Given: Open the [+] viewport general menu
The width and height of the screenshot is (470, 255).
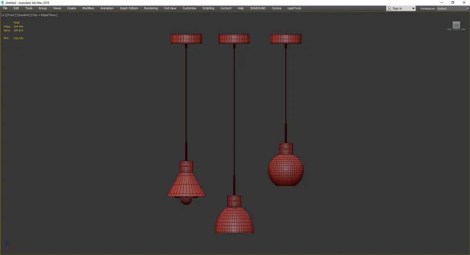Looking at the screenshot, I should (4, 15).
